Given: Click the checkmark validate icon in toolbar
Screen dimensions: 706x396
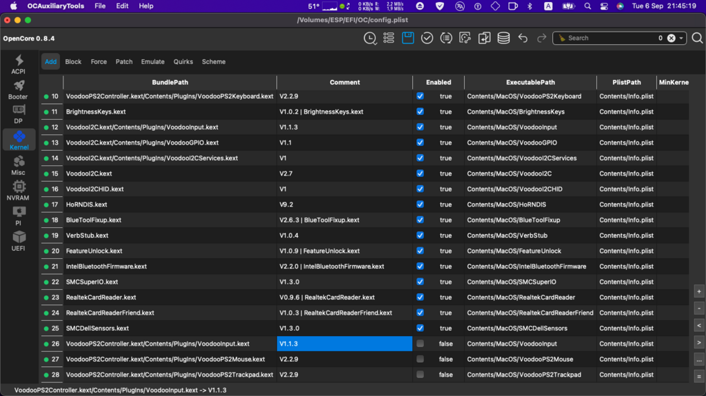Looking at the screenshot, I should tap(427, 38).
